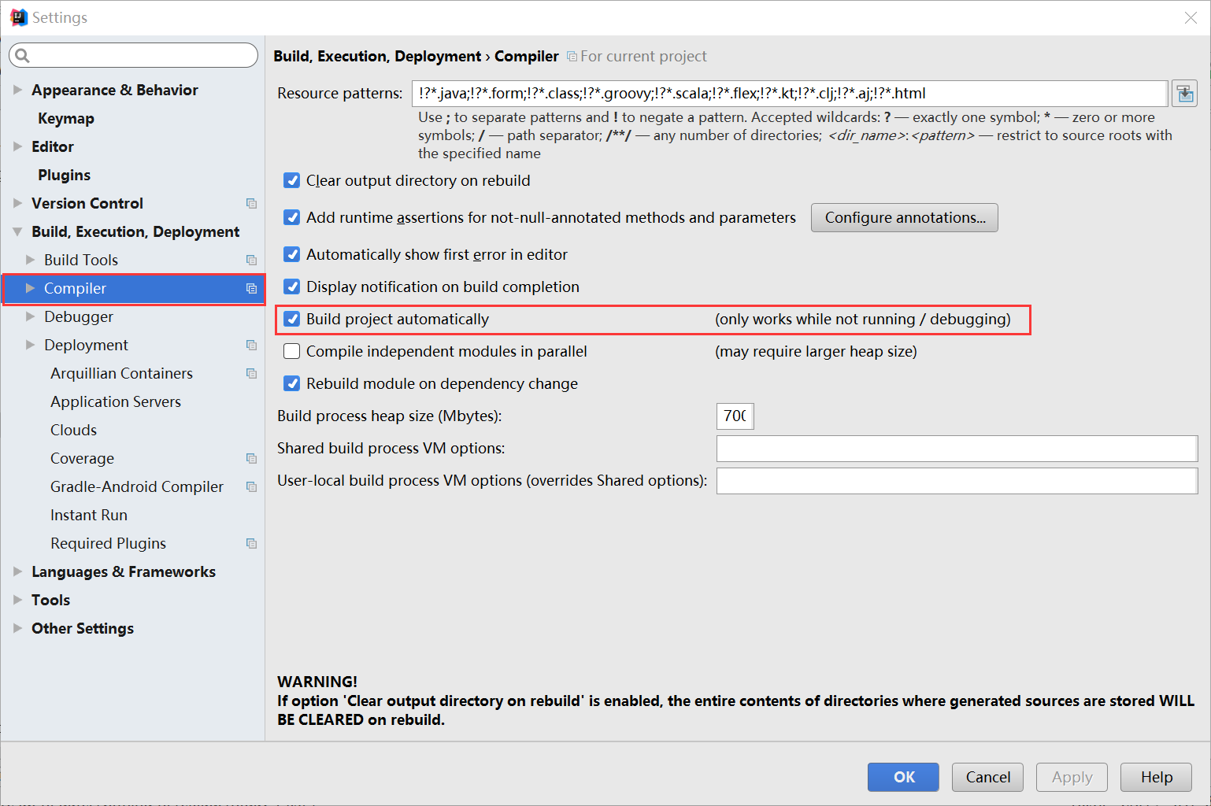Select Arquillian Containers in tree
This screenshot has width=1211, height=806.
point(121,373)
